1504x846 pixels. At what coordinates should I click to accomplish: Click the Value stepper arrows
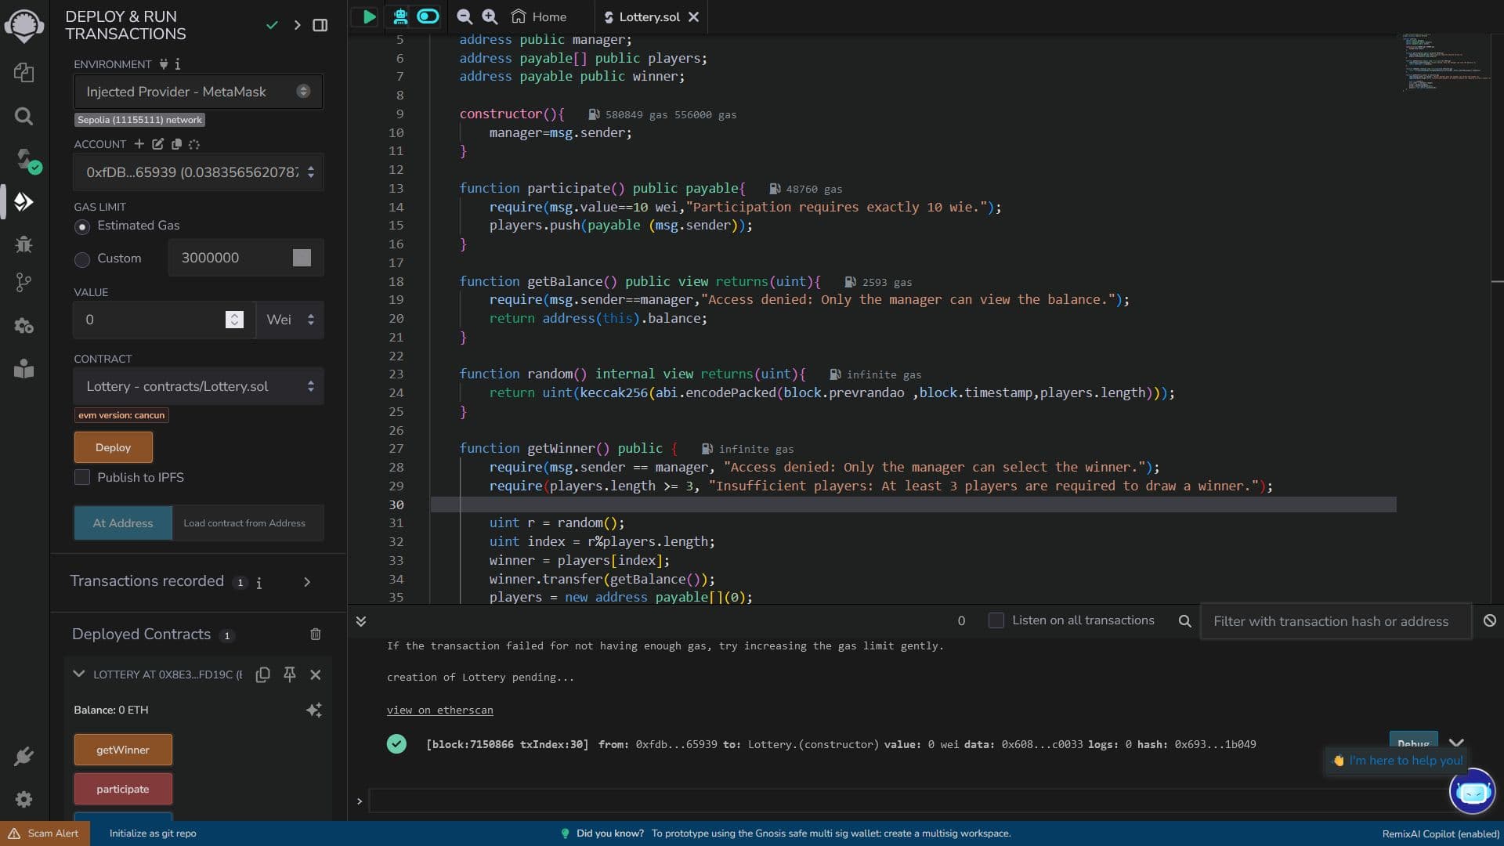(x=234, y=320)
